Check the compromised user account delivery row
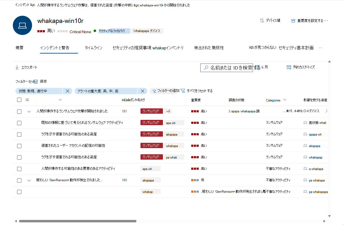Viewport: 344px width, 225px height. (19, 146)
